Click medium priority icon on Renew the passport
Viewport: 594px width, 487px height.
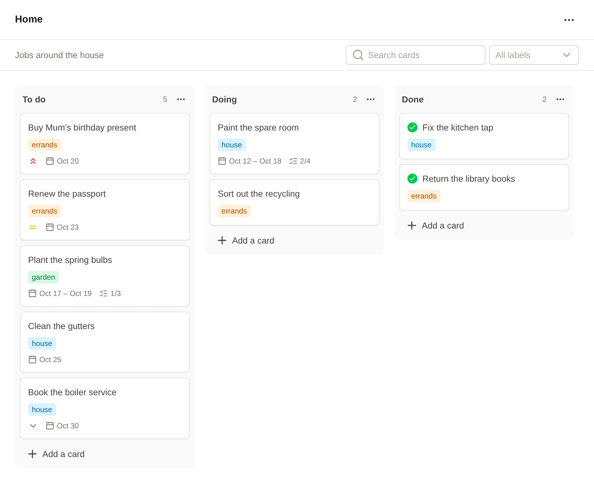pos(33,227)
